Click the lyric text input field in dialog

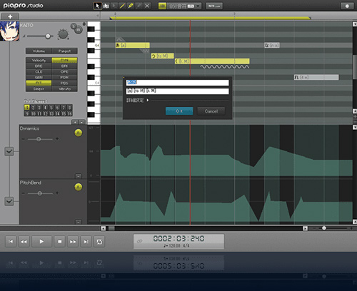(177, 83)
